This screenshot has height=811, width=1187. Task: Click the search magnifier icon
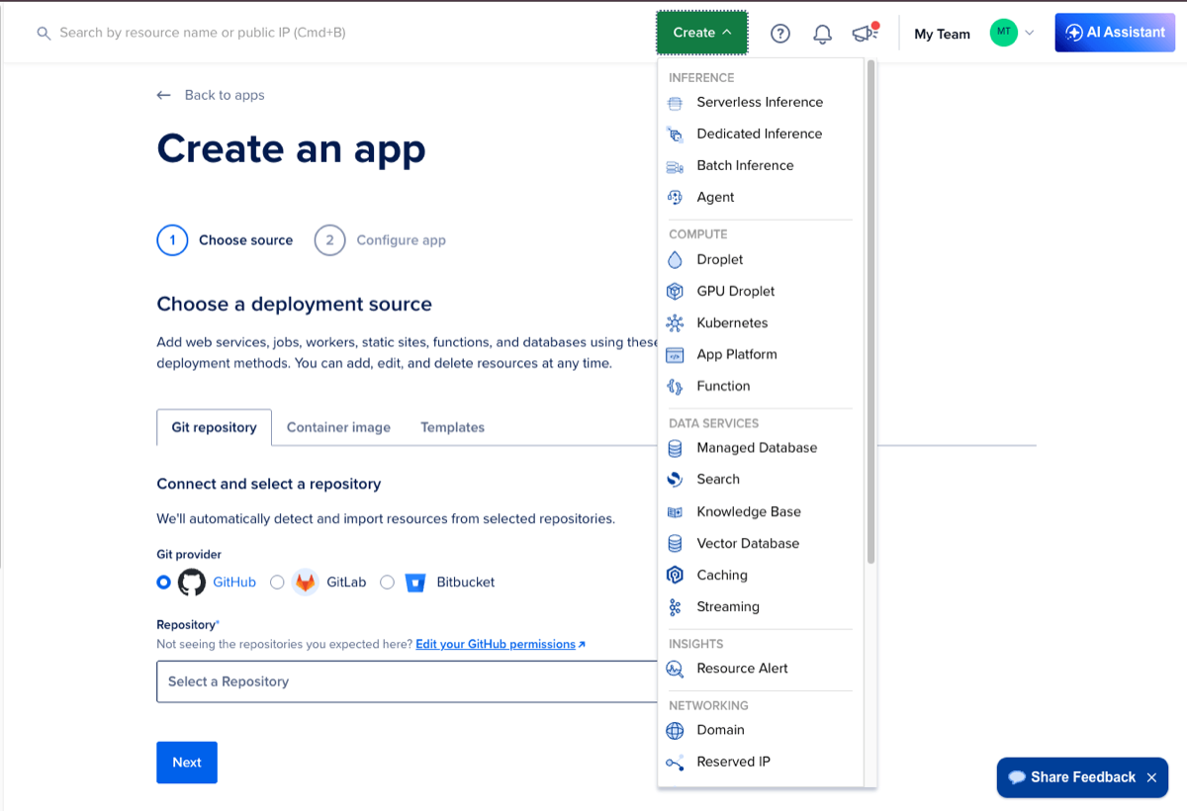[x=43, y=34]
